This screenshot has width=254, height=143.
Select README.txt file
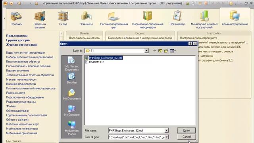tap(94, 62)
